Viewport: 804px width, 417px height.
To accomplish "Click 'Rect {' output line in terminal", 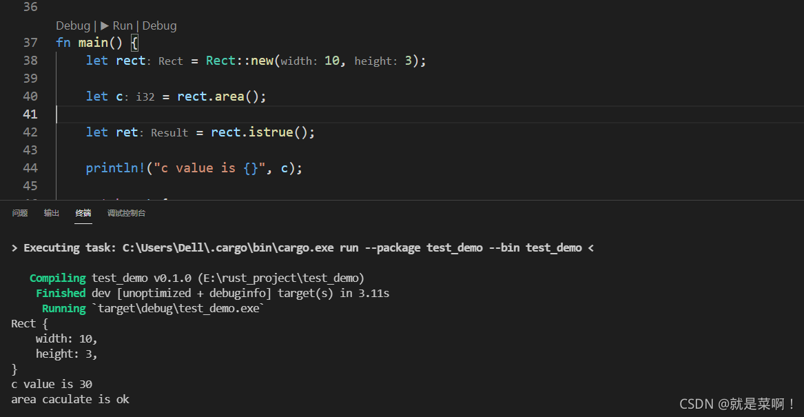I will click(29, 324).
